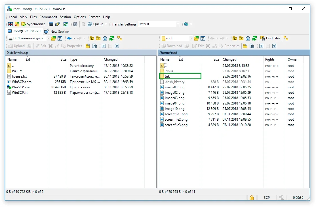
Task: Sort local panel by Size column
Action: pyautogui.click(x=58, y=59)
